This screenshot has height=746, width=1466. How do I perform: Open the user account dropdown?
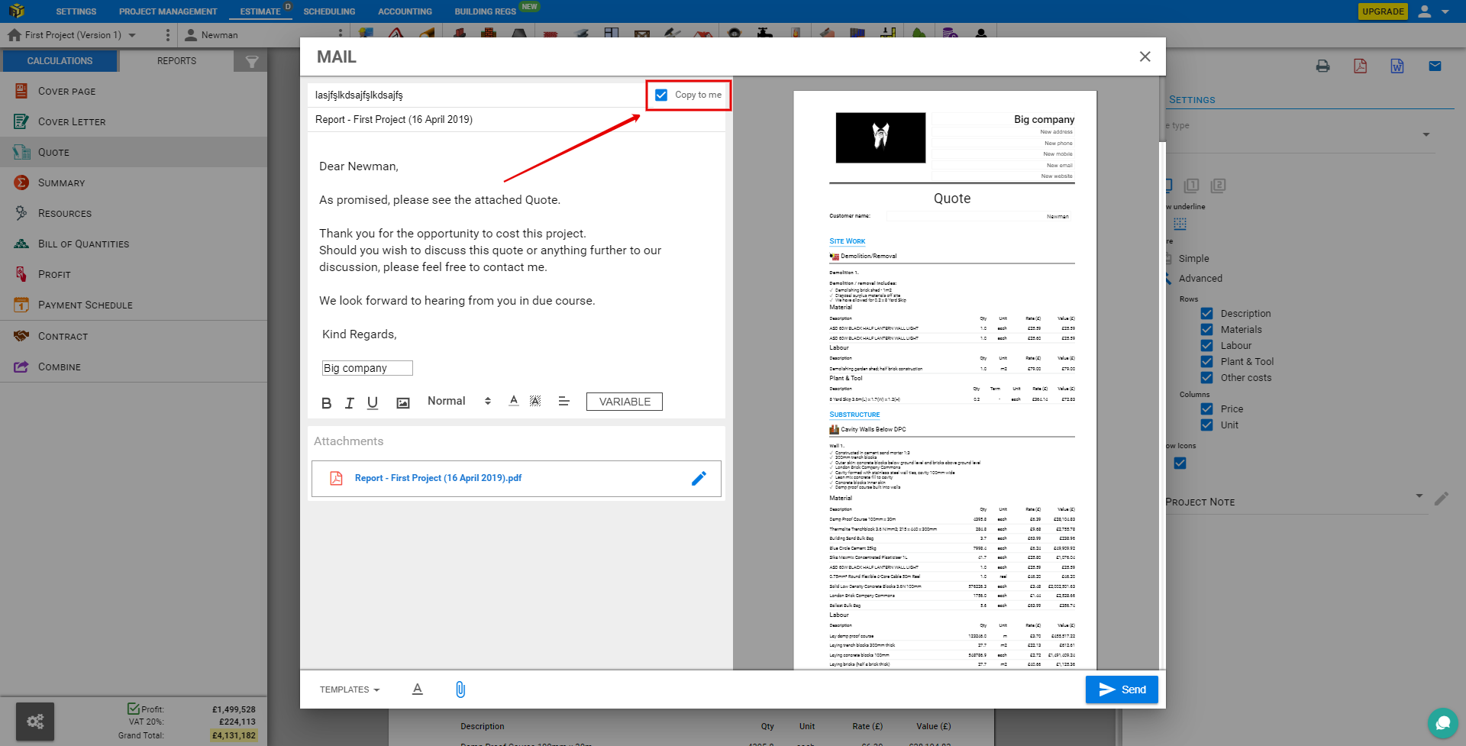coord(1434,11)
